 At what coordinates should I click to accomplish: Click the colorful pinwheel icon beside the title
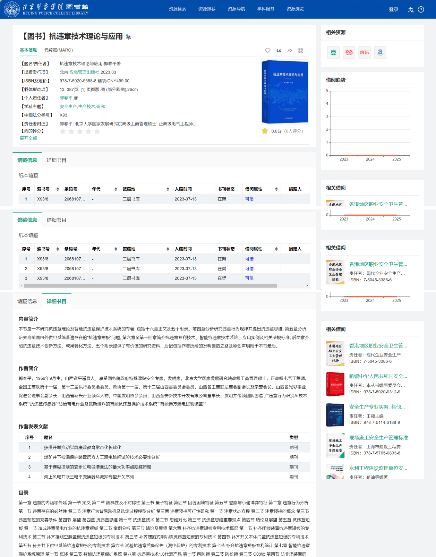point(128,37)
